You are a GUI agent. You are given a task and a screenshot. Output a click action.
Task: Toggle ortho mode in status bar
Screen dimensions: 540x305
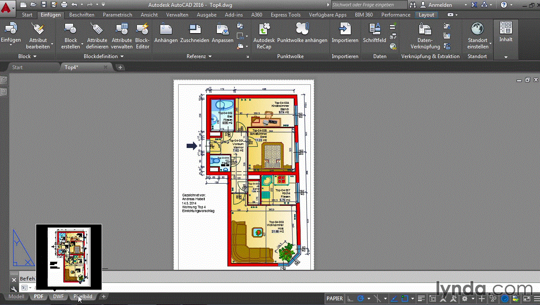click(x=351, y=299)
